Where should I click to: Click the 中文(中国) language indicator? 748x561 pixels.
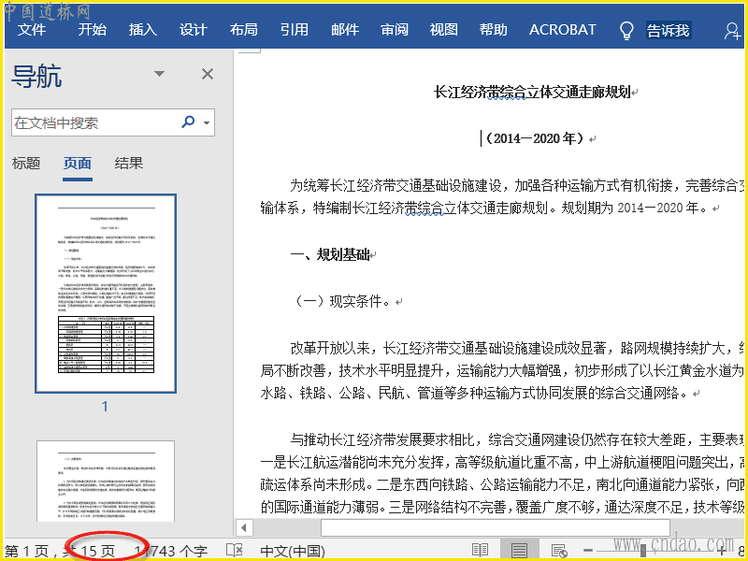click(293, 551)
